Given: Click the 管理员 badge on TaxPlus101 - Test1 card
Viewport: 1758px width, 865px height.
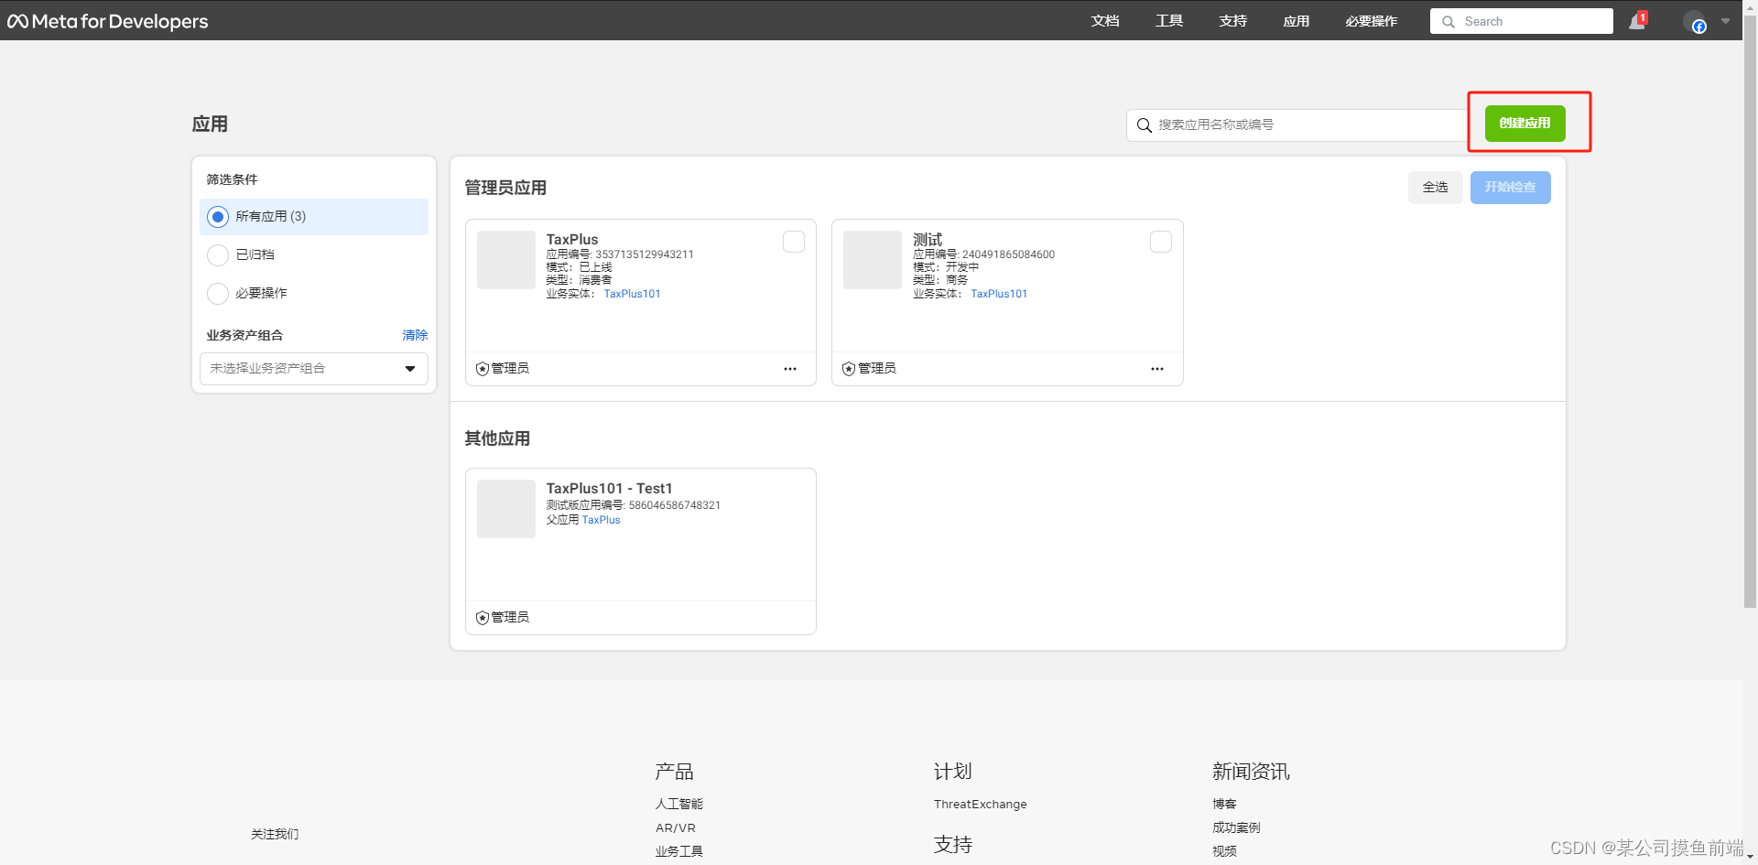Looking at the screenshot, I should click(x=483, y=617).
